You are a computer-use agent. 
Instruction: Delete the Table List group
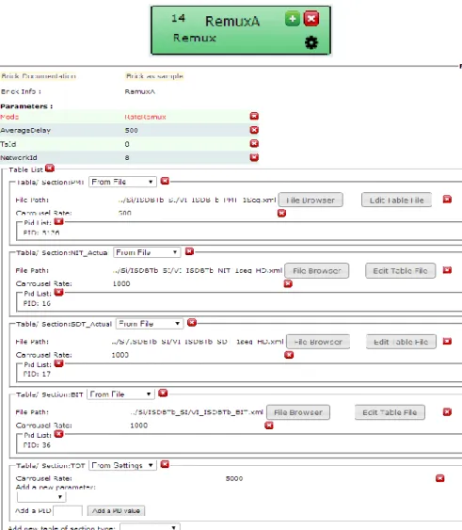tap(50, 168)
